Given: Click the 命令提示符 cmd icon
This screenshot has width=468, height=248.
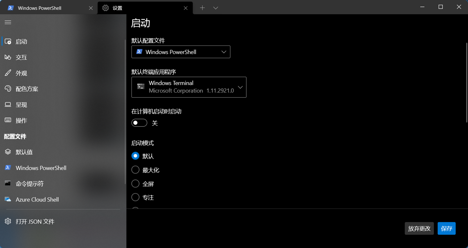Looking at the screenshot, I should 8,184.
